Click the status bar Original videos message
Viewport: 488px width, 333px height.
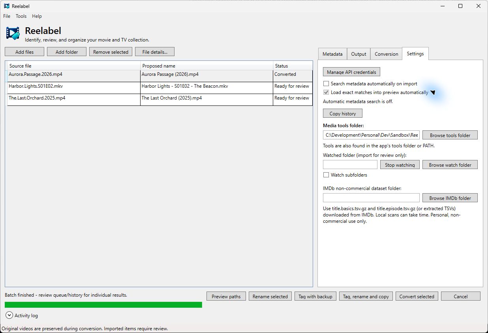tap(85, 329)
